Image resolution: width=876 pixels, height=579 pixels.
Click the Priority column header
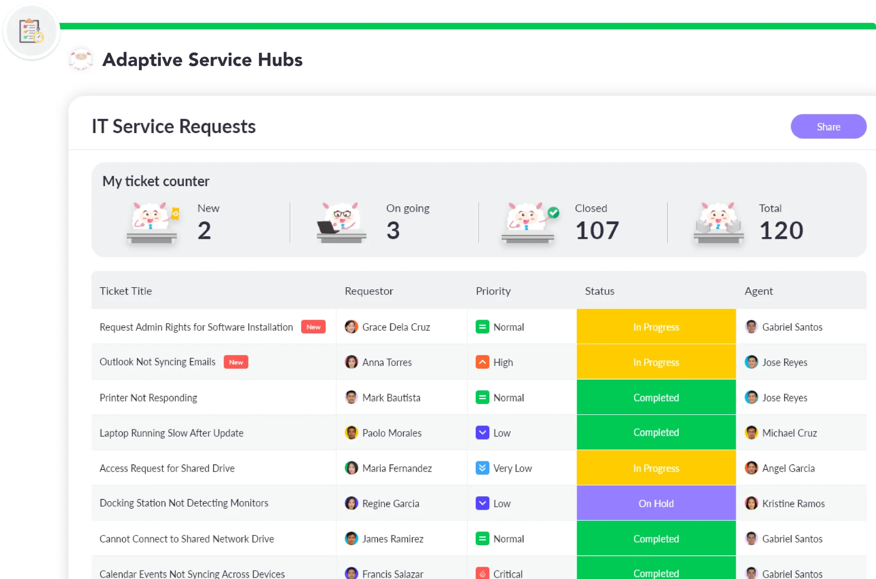point(493,291)
